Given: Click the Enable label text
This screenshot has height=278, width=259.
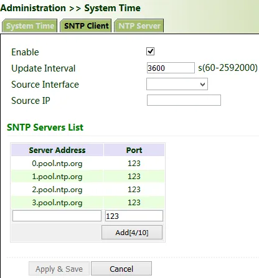Looking at the screenshot, I should 25,52.
